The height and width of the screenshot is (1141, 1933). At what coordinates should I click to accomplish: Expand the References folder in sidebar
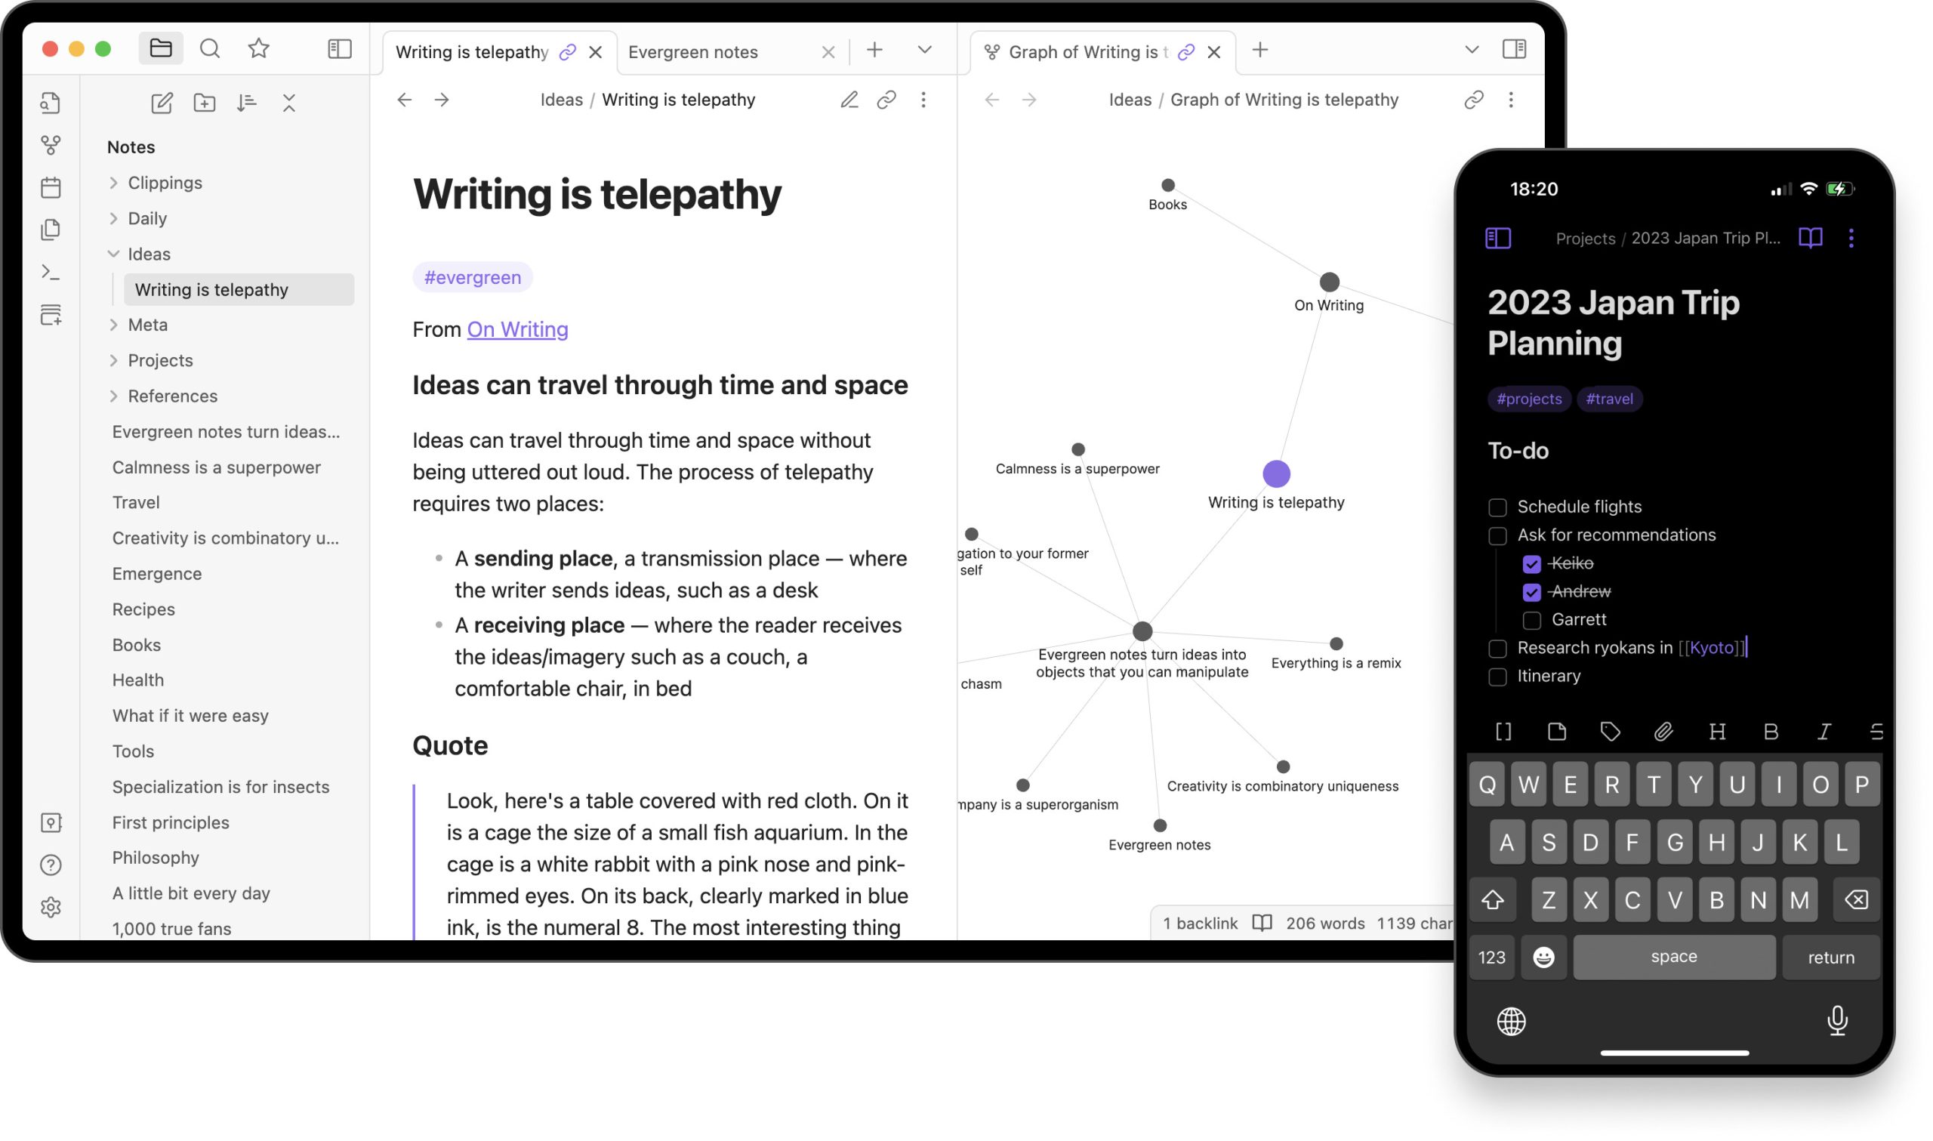tap(114, 395)
